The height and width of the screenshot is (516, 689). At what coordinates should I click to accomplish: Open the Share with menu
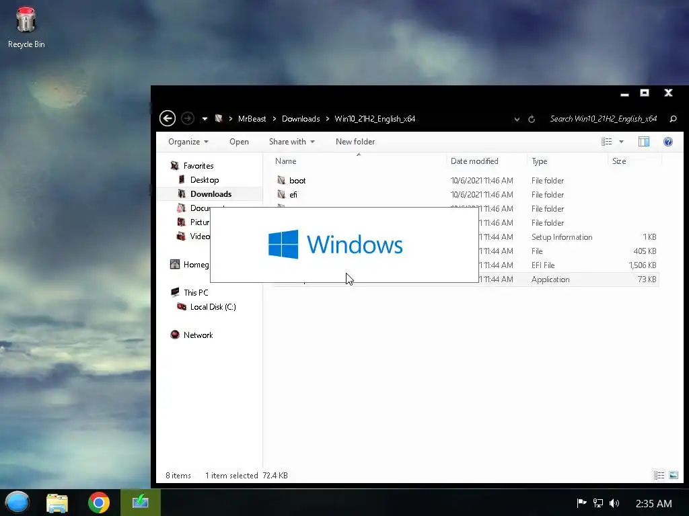click(292, 142)
